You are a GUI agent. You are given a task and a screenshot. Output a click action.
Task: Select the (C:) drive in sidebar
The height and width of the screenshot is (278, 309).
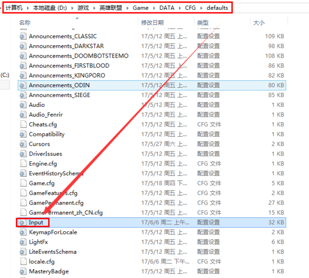(x=5, y=75)
